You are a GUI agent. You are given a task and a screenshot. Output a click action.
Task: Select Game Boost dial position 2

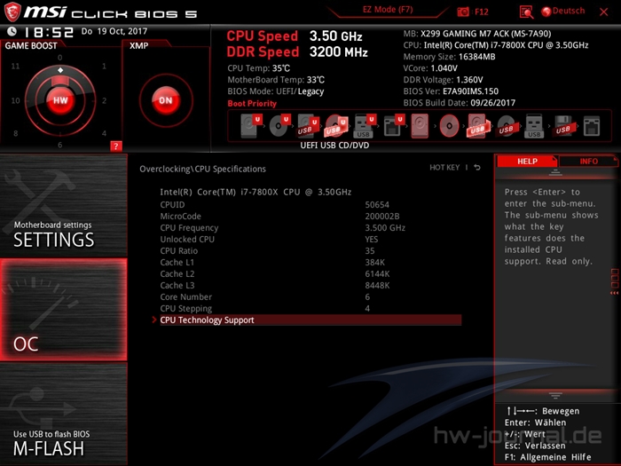[104, 100]
